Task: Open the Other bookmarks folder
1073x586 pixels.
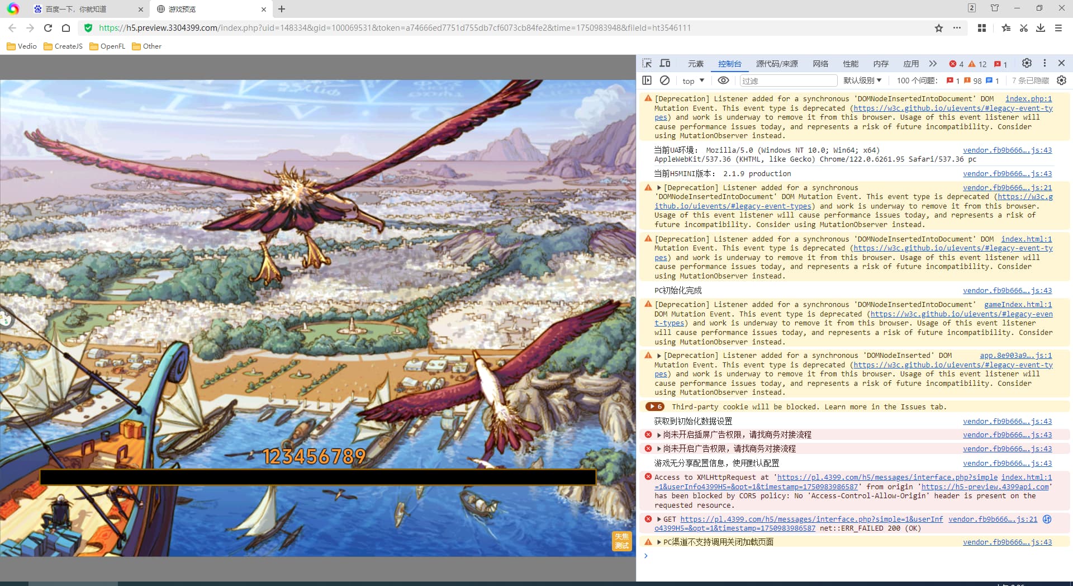Action: [146, 46]
